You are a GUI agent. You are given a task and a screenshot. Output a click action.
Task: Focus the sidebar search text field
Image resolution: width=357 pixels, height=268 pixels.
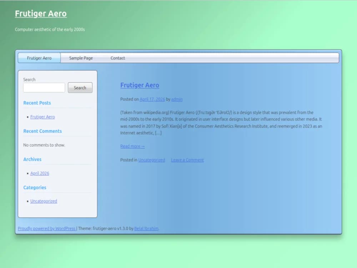[x=44, y=88]
